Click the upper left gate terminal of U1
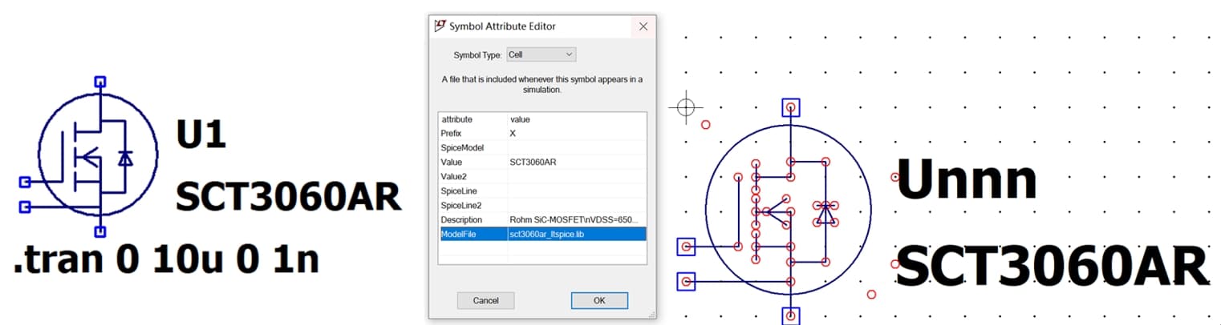Screen dimensions: 1221x325 24,183
